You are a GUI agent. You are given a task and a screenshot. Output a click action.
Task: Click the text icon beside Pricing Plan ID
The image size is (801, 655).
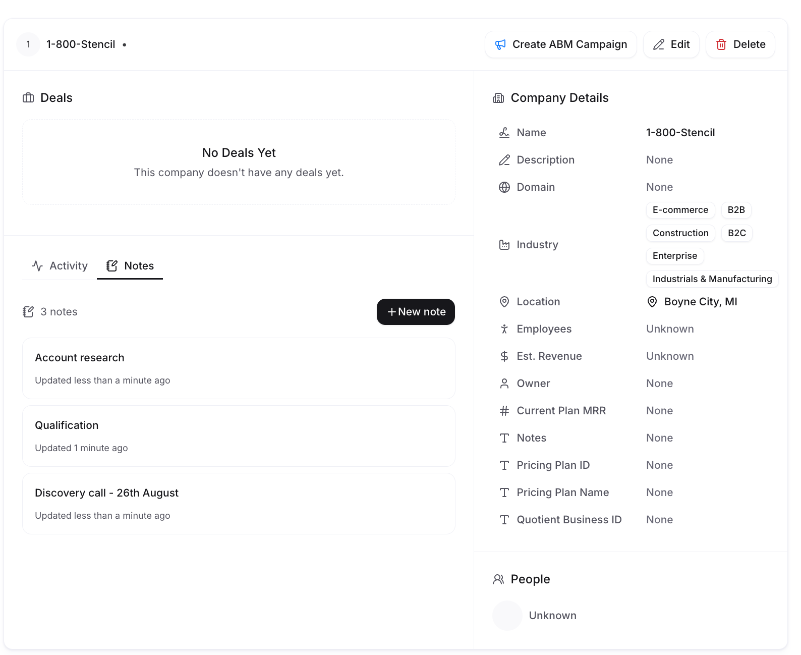click(x=504, y=465)
